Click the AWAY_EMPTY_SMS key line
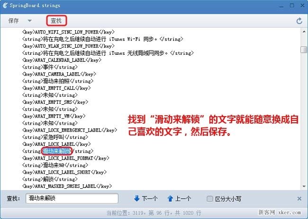Viewport: 308px width, 219px height. pos(55,102)
